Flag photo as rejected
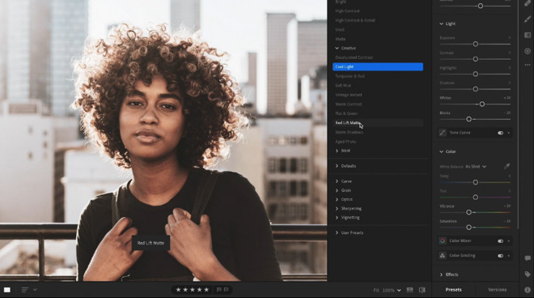Viewport: 534px width, 298px height. coord(226,290)
